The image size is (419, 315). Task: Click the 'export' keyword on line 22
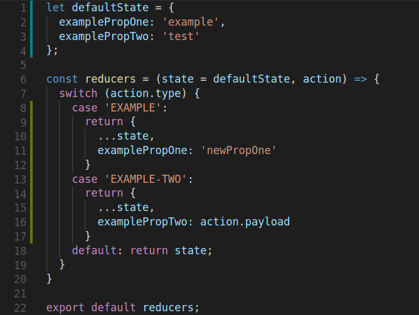pos(65,307)
